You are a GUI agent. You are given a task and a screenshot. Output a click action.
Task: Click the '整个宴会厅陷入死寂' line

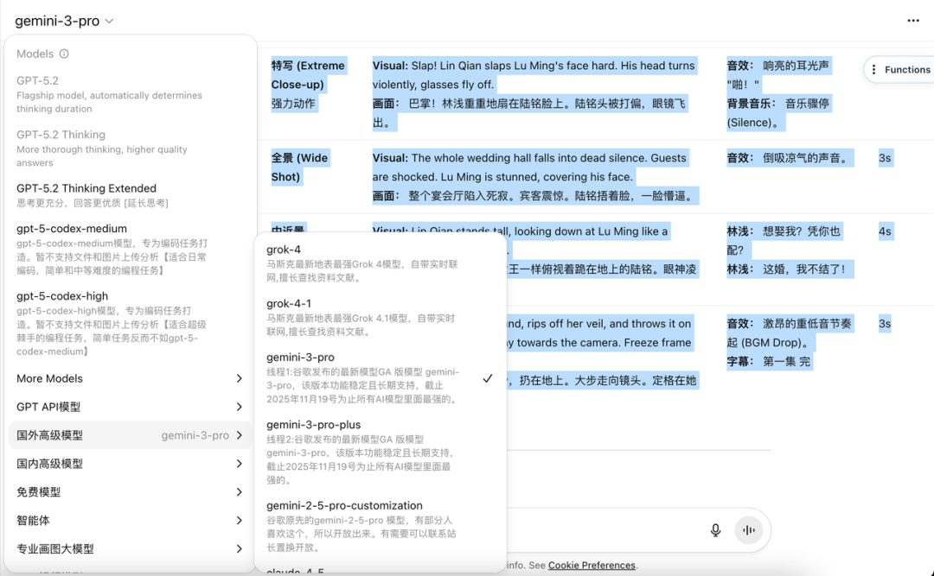[534, 196]
